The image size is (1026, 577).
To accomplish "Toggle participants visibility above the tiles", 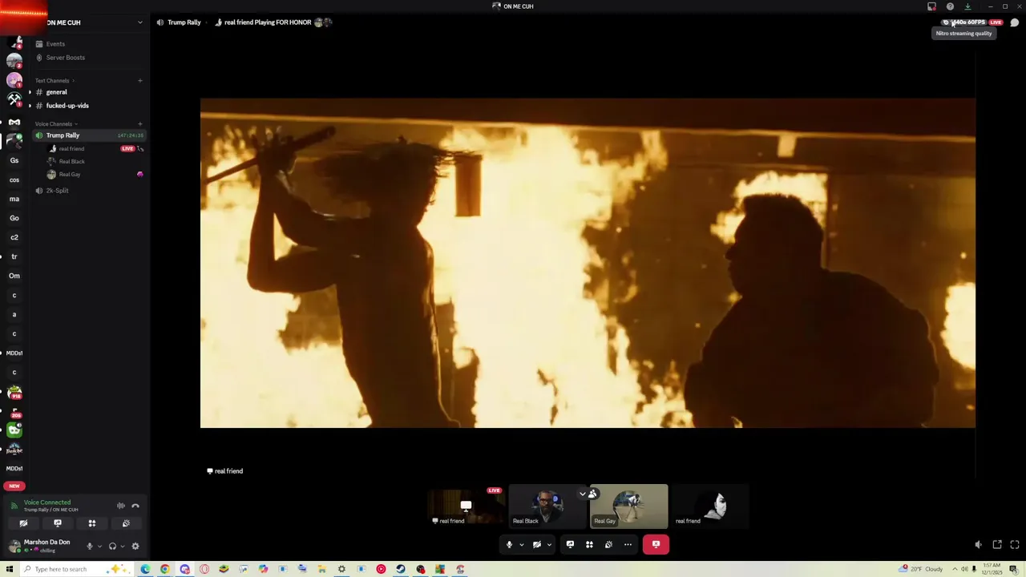I will point(588,494).
